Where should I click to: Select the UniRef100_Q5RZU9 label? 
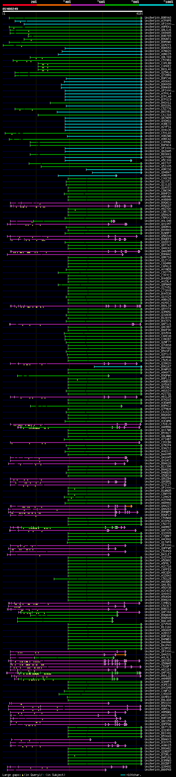tap(158, 236)
